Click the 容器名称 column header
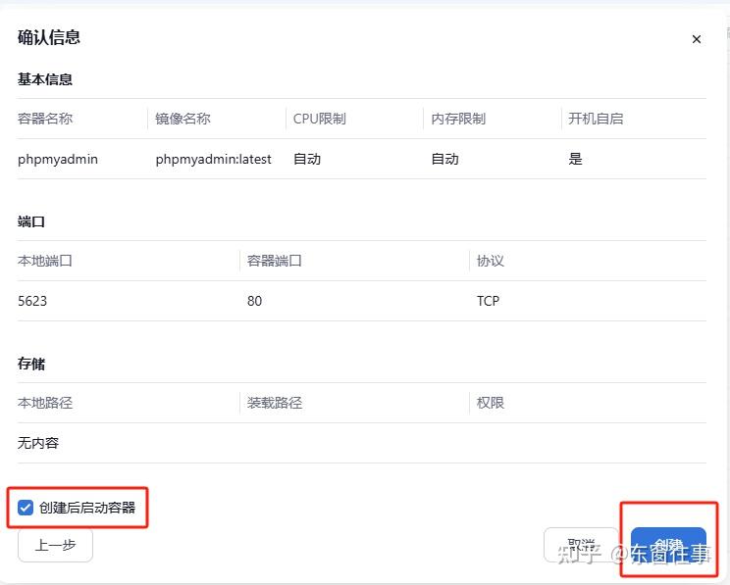 point(45,119)
